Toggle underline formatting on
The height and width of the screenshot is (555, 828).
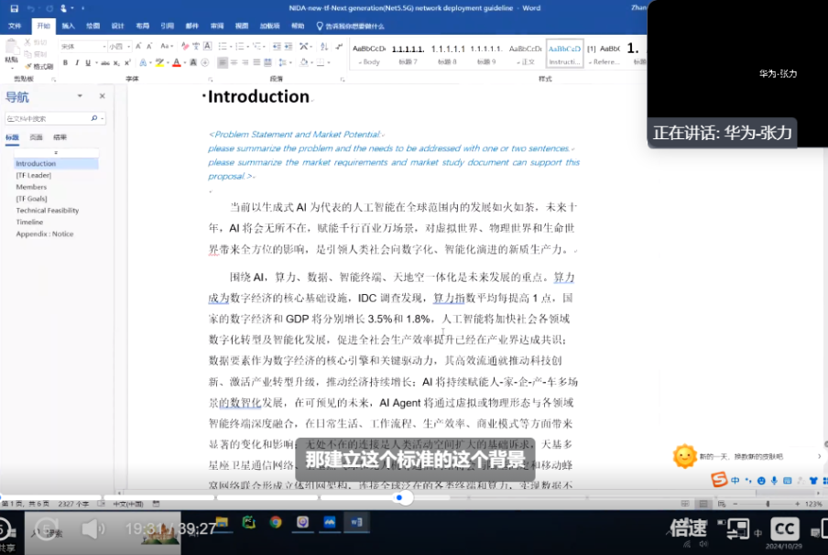pyautogui.click(x=88, y=63)
